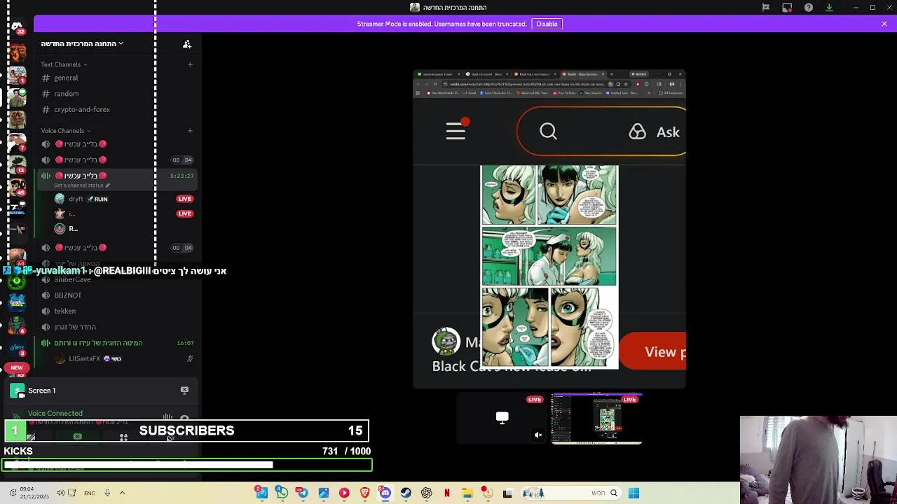897x504 pixels.
Task: Open the ENG language switcher
Action: coord(89,493)
